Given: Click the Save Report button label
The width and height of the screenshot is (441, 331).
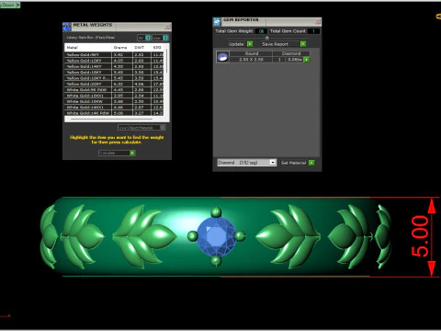Looking at the screenshot, I should pos(275,44).
